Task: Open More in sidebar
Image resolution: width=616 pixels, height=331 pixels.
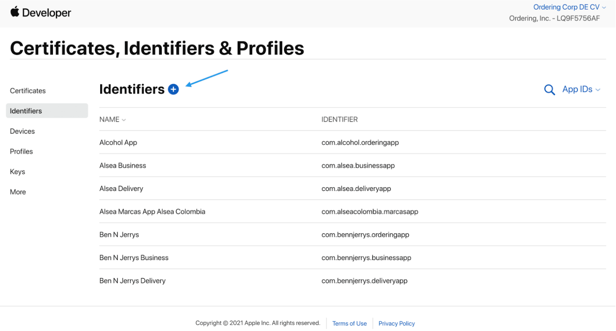Action: 18,192
